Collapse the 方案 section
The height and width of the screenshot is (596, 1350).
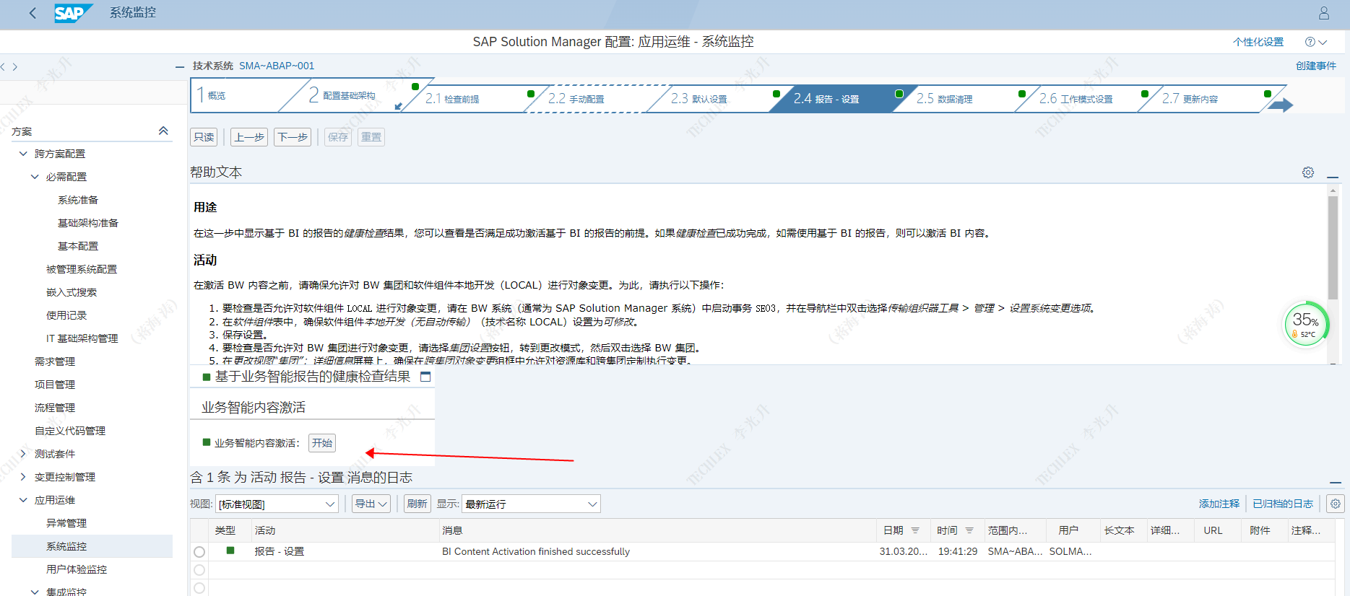(163, 131)
